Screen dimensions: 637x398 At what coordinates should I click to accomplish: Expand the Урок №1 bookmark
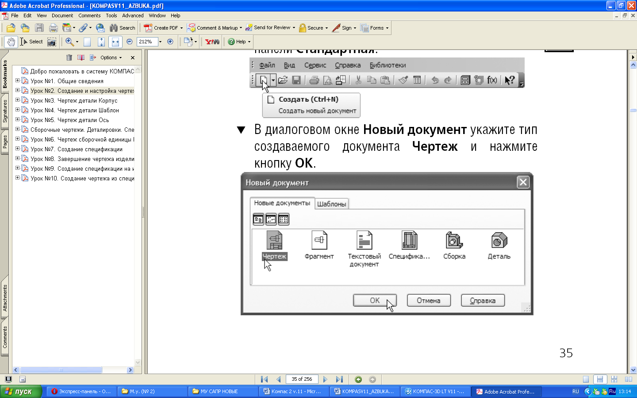click(18, 80)
